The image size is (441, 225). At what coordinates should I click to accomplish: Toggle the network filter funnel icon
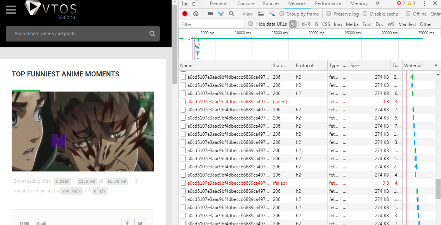pos(221,14)
